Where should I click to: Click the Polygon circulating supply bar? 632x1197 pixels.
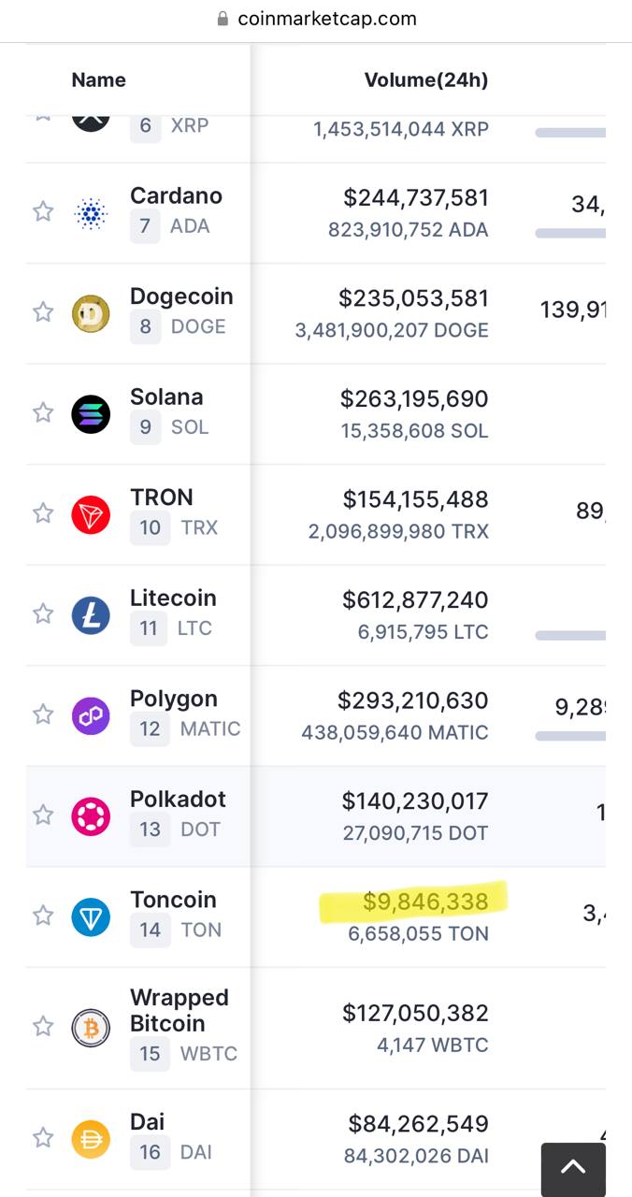(x=569, y=736)
